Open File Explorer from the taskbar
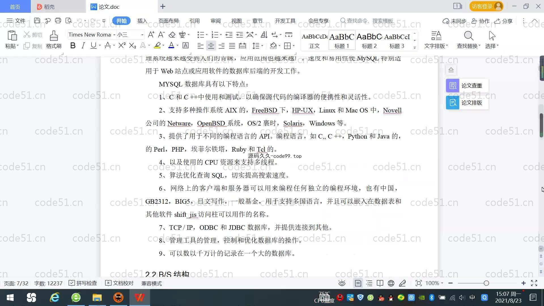 pos(97,297)
